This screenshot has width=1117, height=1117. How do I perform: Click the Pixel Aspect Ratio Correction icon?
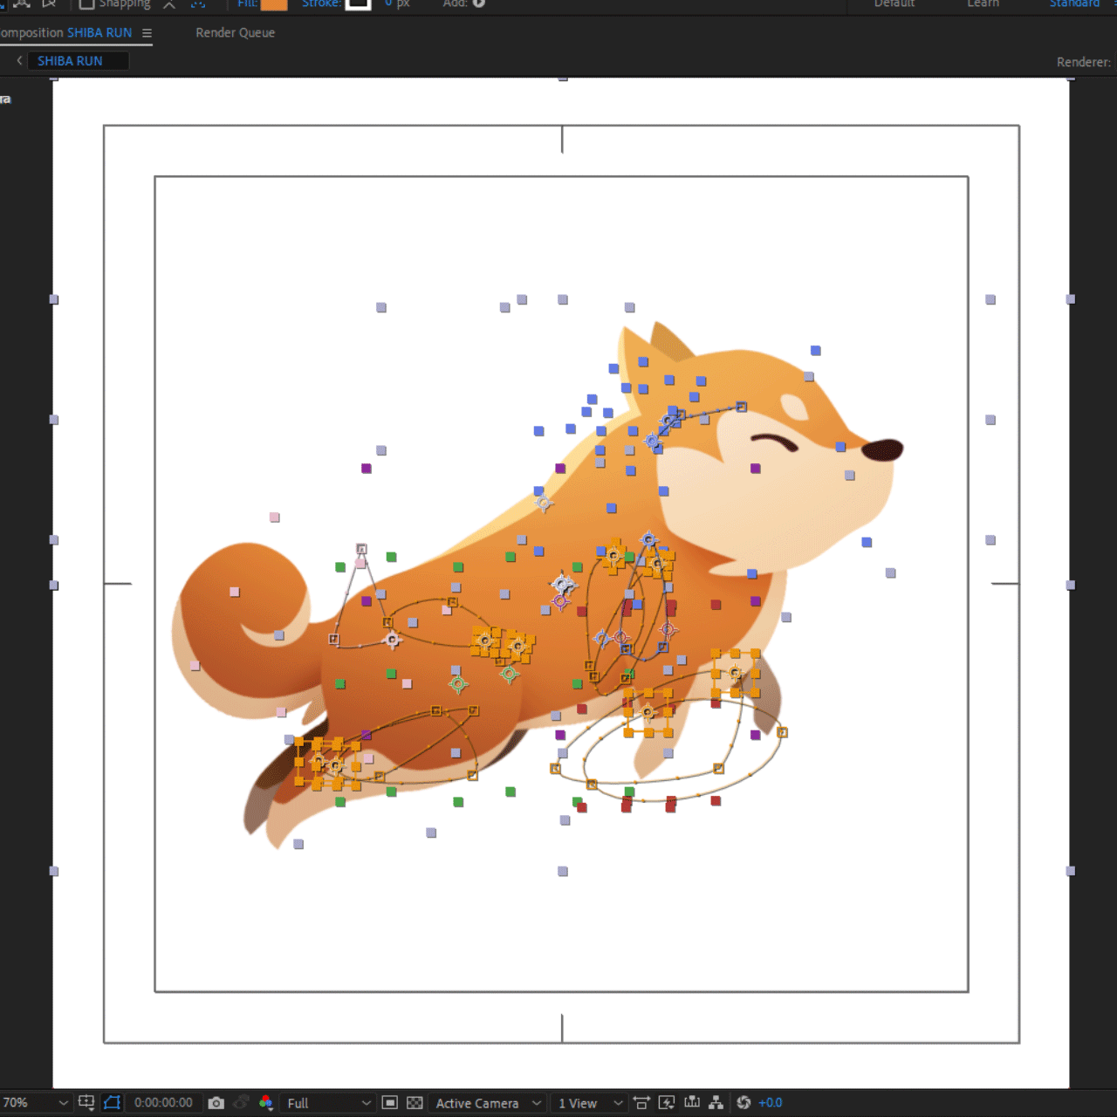pyautogui.click(x=641, y=1103)
